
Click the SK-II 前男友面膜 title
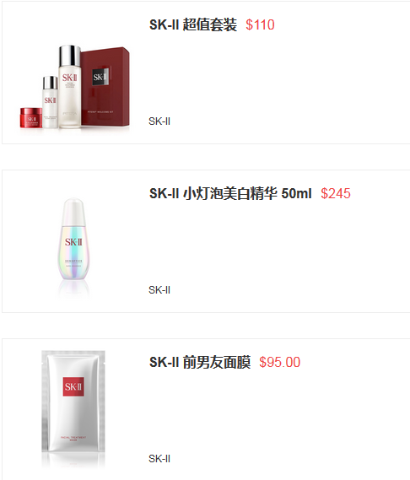coord(200,362)
